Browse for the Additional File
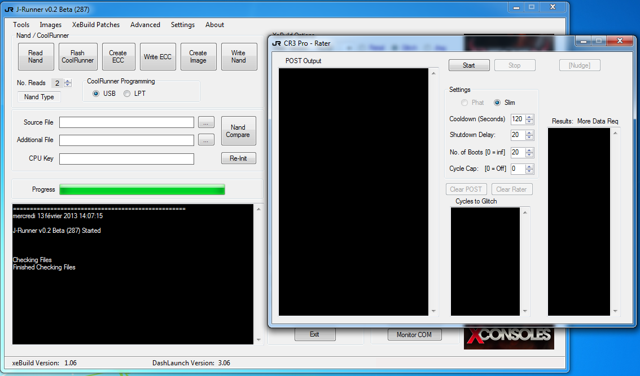640x376 pixels. click(x=206, y=140)
